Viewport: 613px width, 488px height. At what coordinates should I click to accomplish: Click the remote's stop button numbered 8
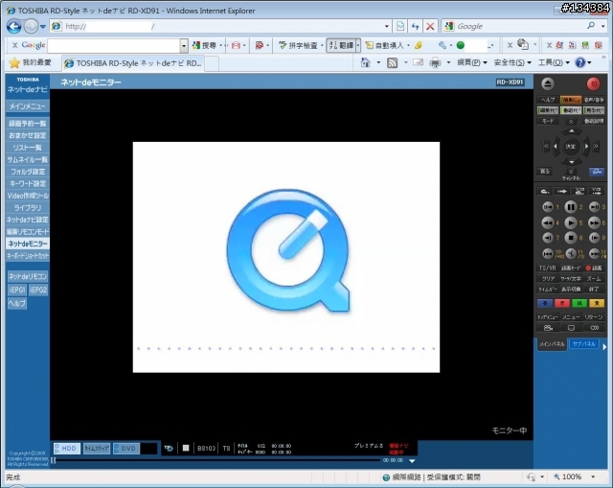(x=571, y=238)
